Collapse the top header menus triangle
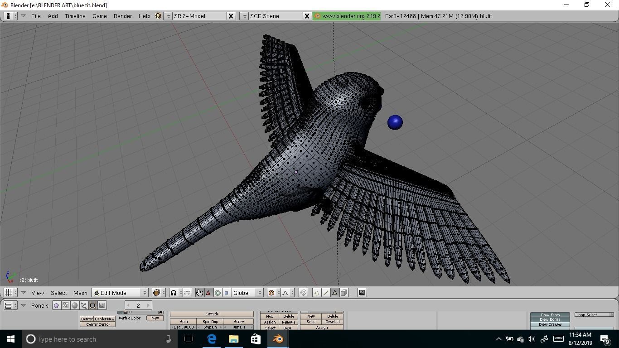 point(23,16)
